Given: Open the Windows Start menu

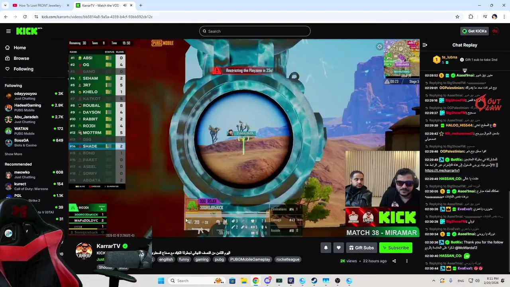Looking at the screenshot, I should [x=161, y=281].
